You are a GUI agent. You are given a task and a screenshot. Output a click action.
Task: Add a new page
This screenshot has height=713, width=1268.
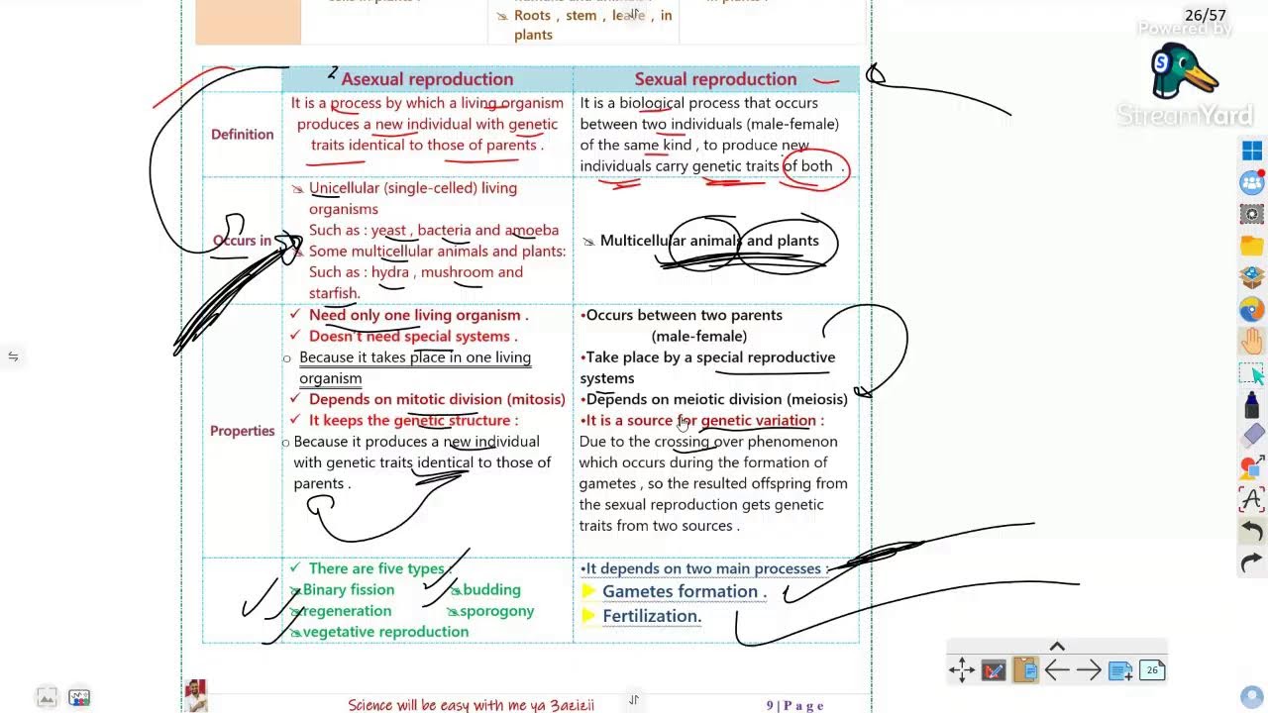[1120, 670]
